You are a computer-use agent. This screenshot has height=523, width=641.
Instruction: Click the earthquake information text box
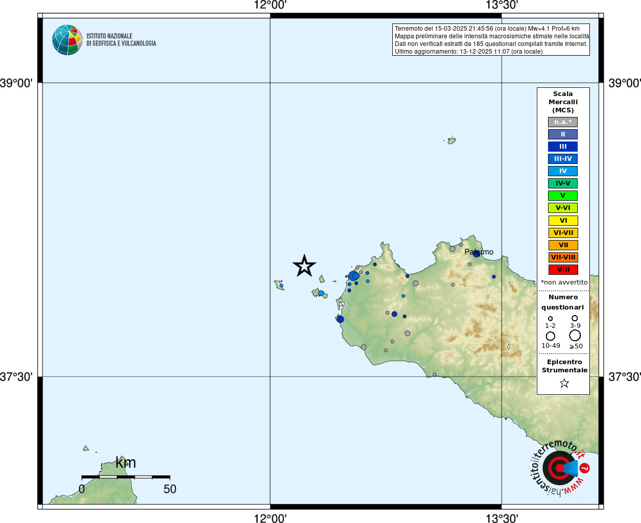491,40
